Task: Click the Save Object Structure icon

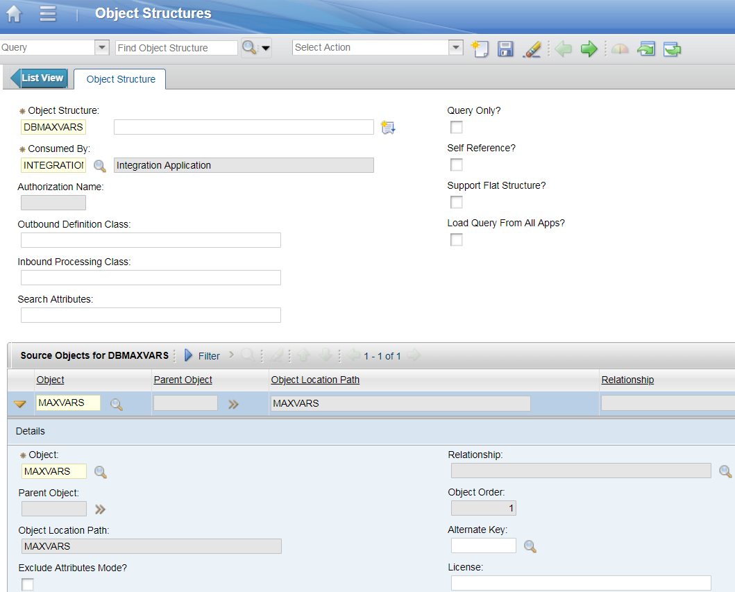Action: pos(506,49)
